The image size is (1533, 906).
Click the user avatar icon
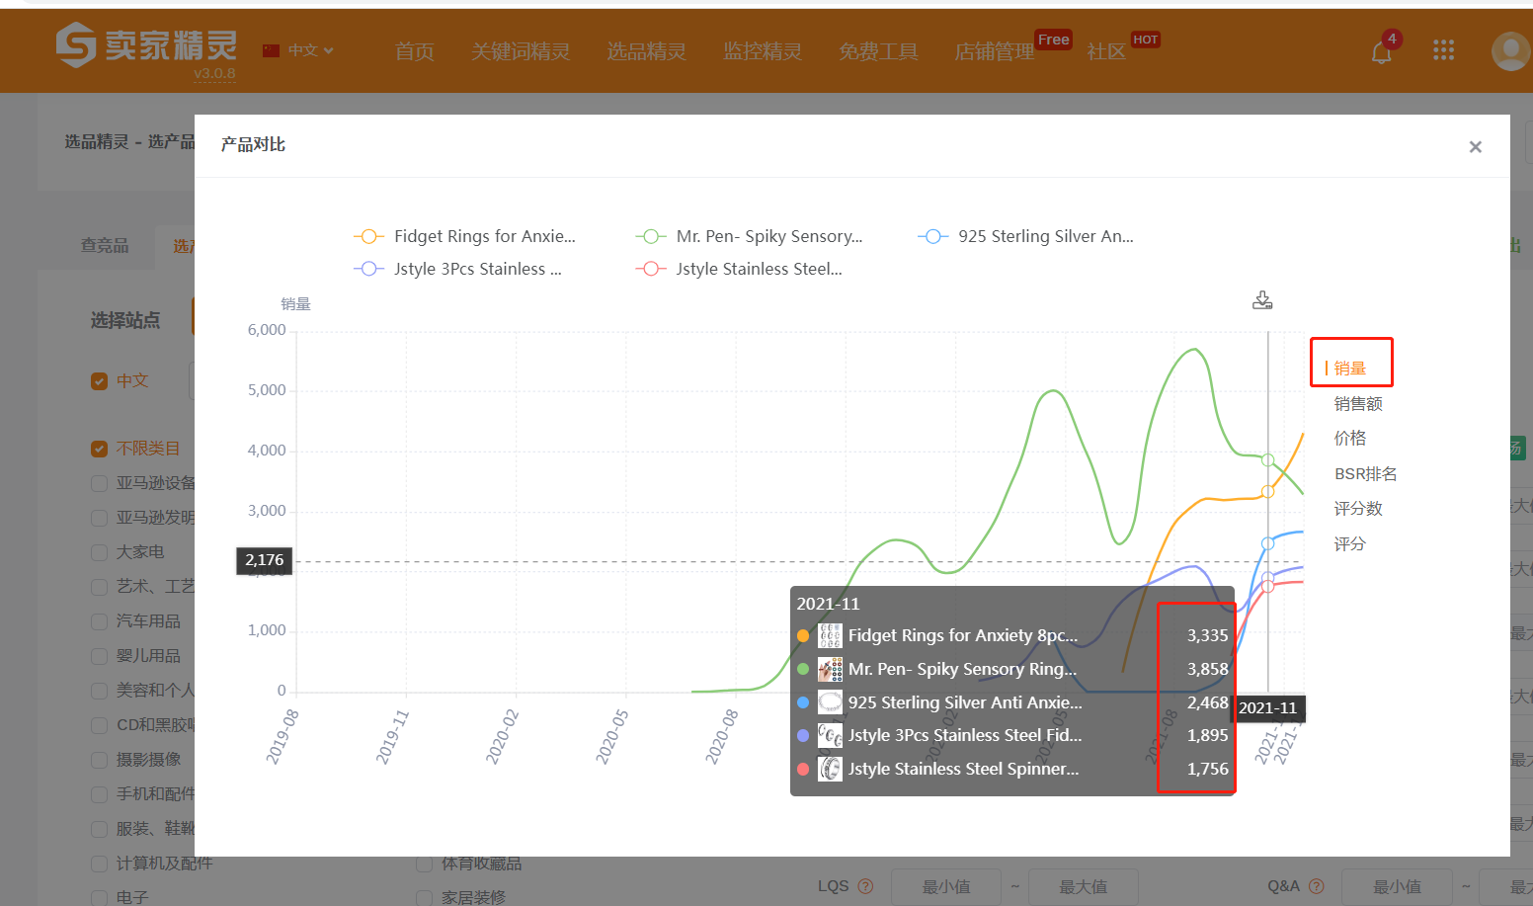(x=1510, y=51)
